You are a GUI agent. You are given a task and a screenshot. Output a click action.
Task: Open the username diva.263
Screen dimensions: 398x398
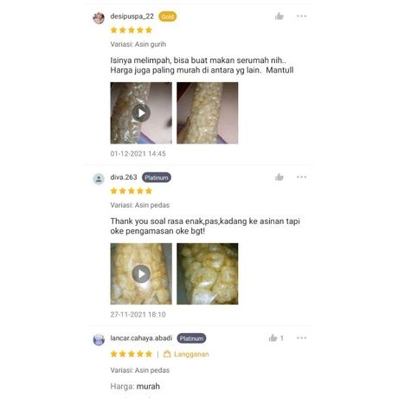tap(124, 177)
